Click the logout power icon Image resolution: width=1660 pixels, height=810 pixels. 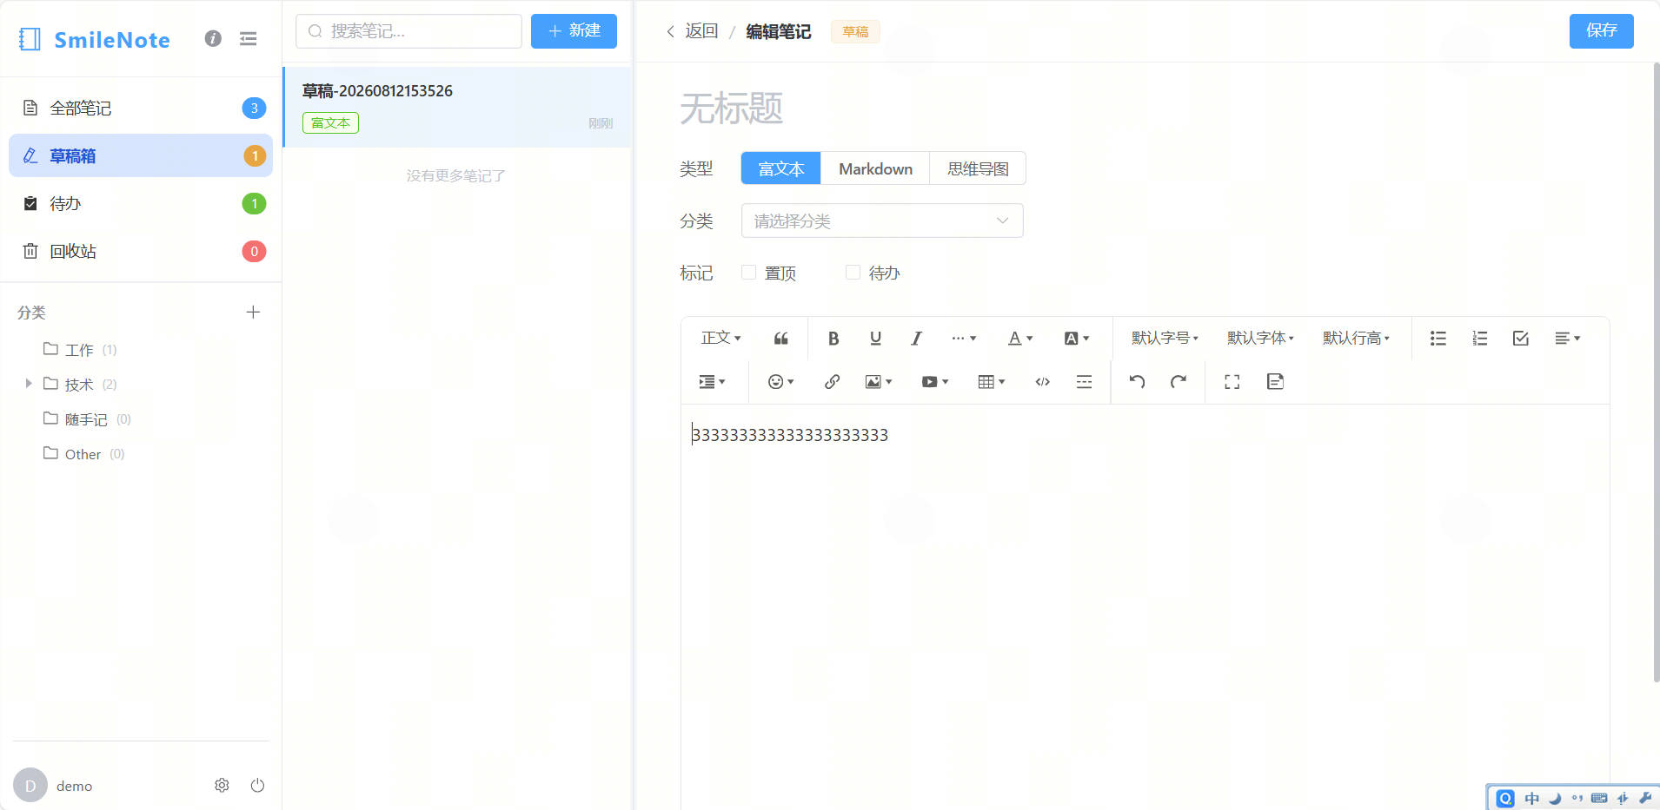(257, 785)
